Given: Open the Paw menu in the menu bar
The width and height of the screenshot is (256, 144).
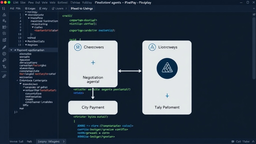Looking at the screenshot, I should tap(31, 2).
